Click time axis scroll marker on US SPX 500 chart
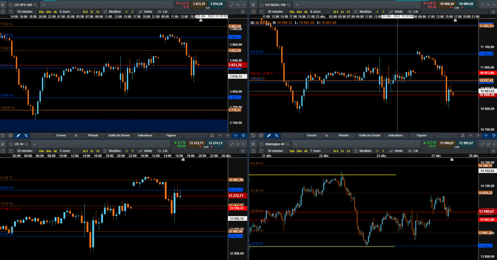 [x=201, y=20]
